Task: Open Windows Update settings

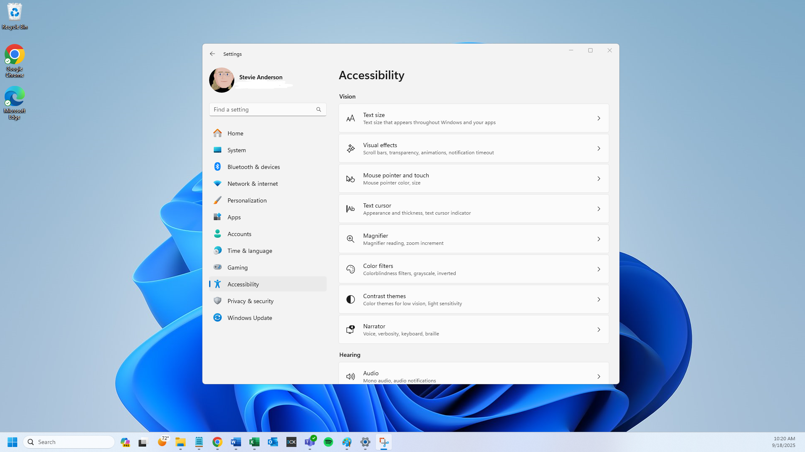Action: click(267, 318)
